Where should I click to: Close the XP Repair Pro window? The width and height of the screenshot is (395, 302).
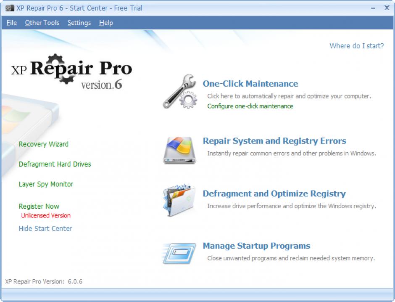coord(387,8)
